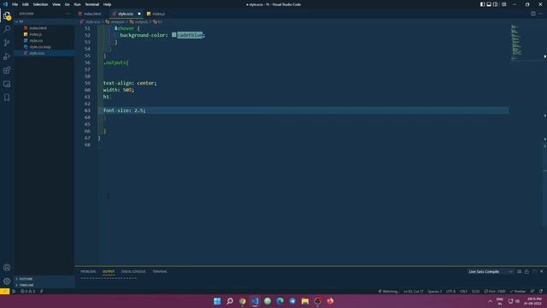Open the Explorer views ellipsis menu
The width and height of the screenshot is (547, 308).
[x=68, y=14]
